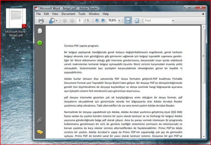Click the Find search field
The image size is (211, 145).
coord(158,21)
